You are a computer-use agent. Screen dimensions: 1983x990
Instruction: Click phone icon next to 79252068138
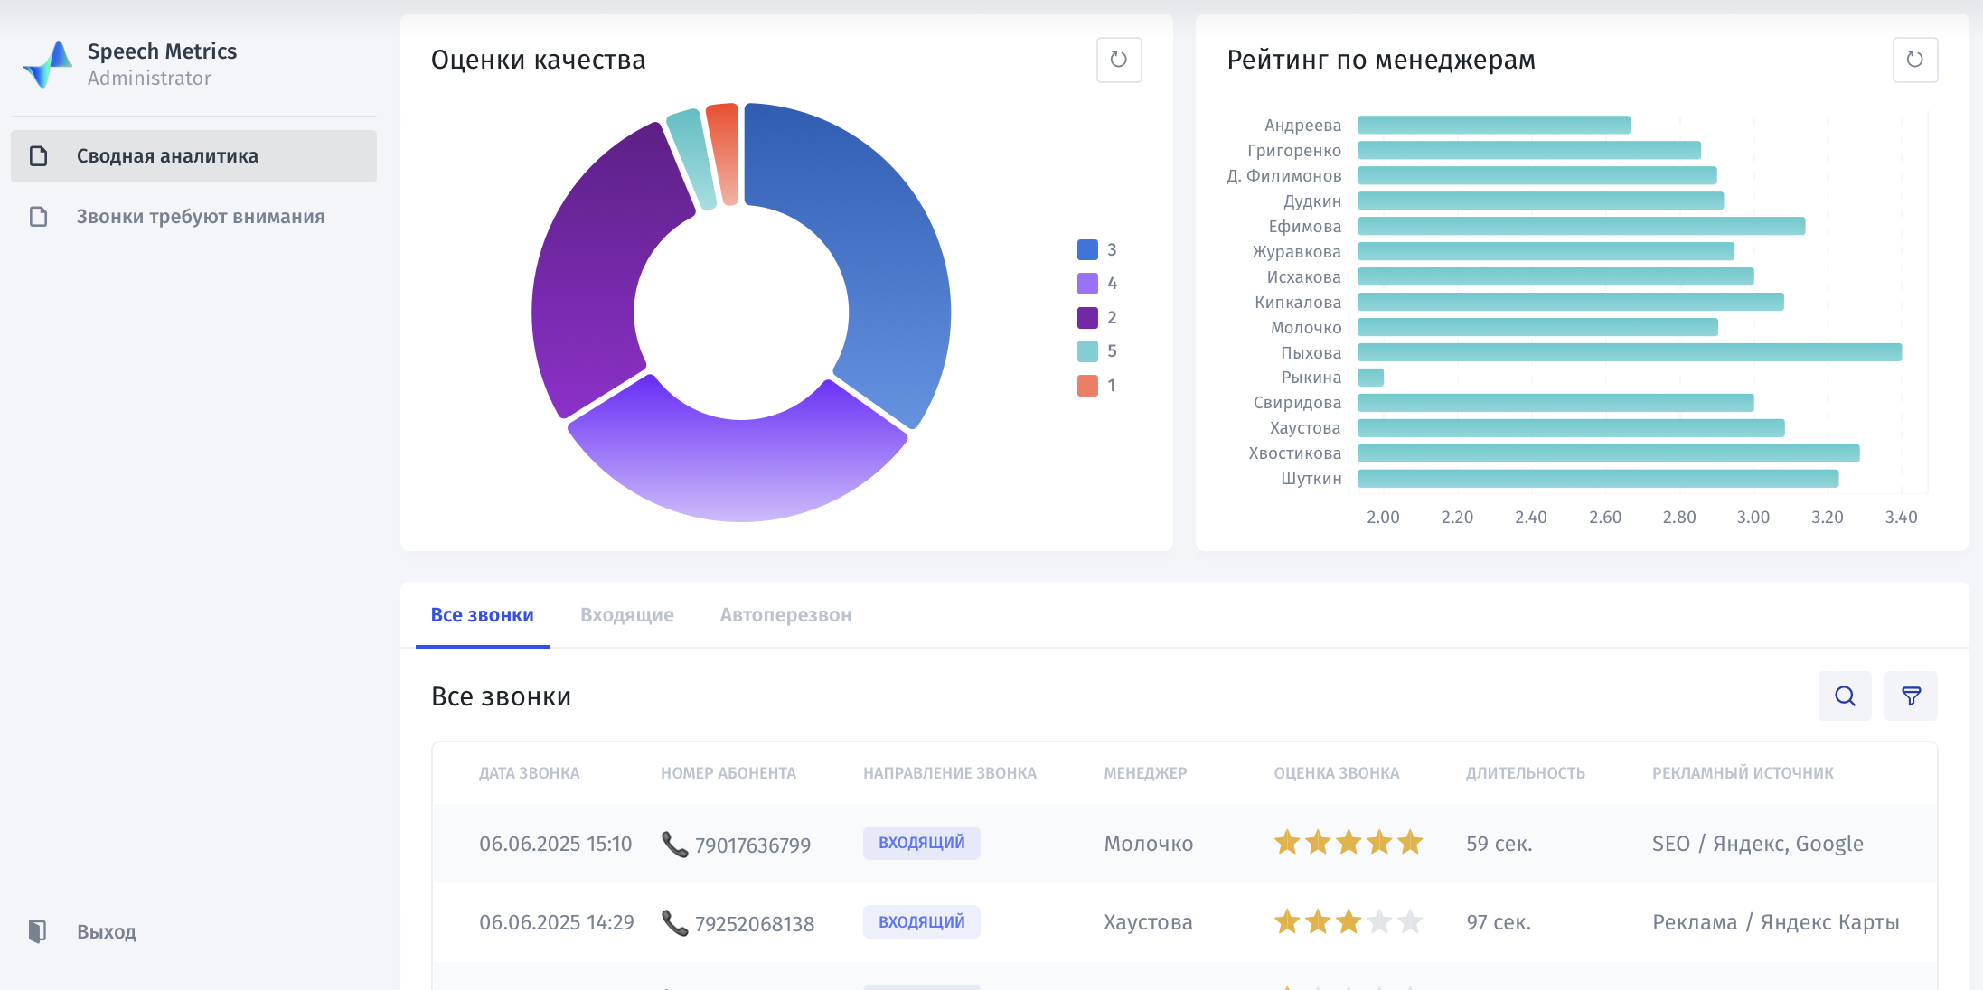674,923
